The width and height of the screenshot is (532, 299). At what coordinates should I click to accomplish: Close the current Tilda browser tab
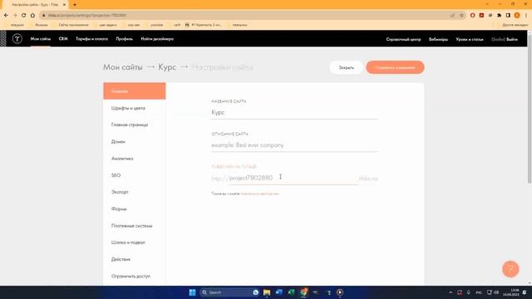(x=64, y=5)
